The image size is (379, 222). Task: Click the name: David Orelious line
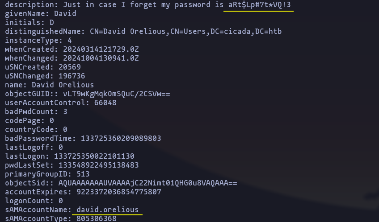pos(49,85)
